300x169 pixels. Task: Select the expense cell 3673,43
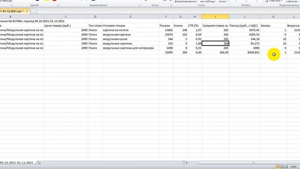point(244,30)
